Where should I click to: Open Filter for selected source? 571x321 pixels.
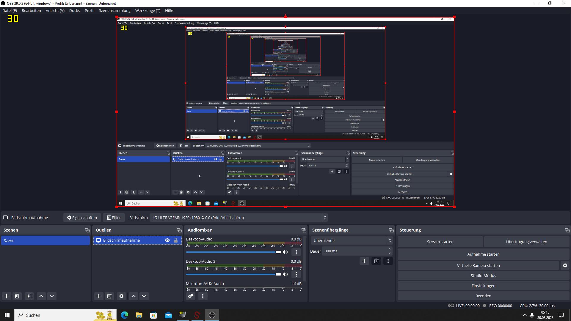tap(114, 218)
